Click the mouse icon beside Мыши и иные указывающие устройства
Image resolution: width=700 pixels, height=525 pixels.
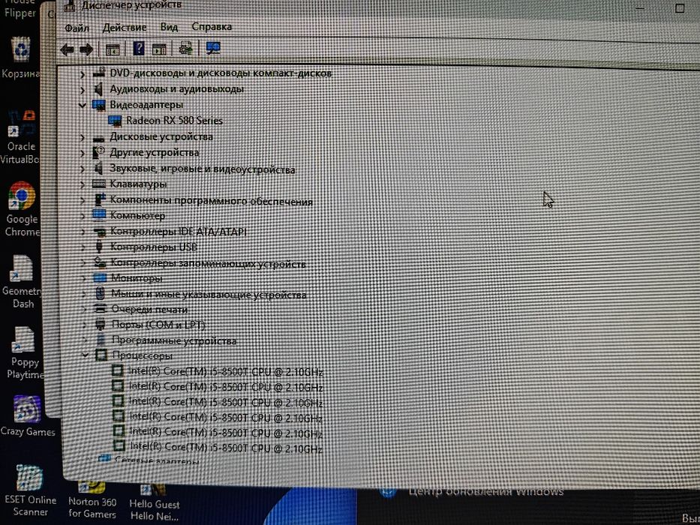(x=101, y=293)
